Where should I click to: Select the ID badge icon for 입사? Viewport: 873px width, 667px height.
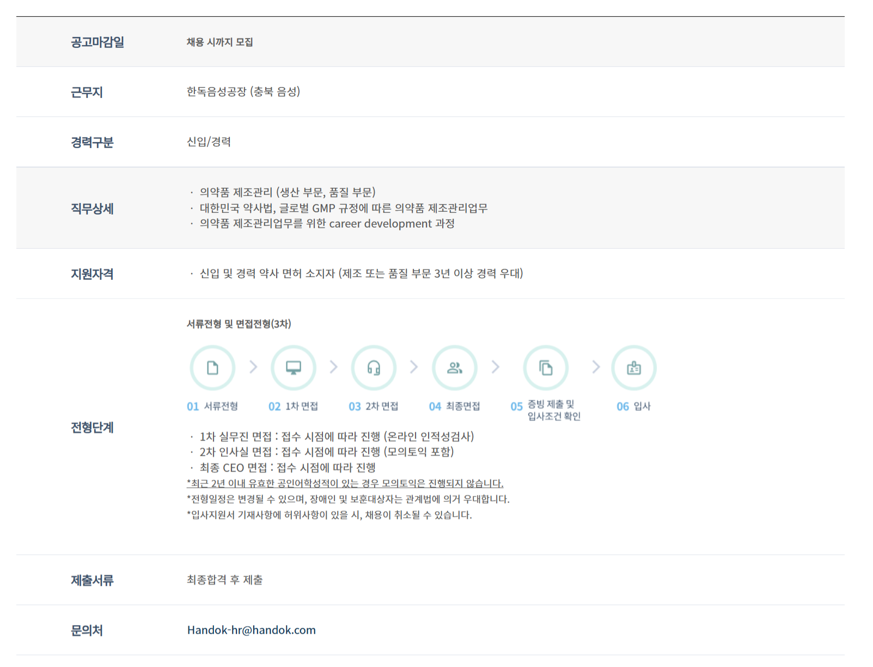(633, 368)
